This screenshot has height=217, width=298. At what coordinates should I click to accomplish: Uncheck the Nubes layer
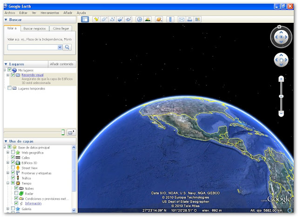(x=16, y=188)
